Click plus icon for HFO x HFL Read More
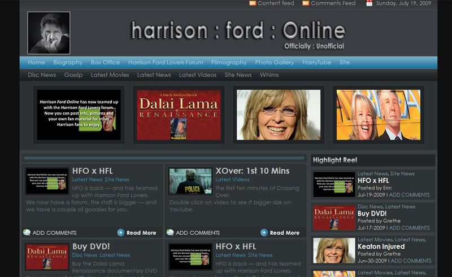Viewport: 452px width, 277px height. click(x=121, y=232)
